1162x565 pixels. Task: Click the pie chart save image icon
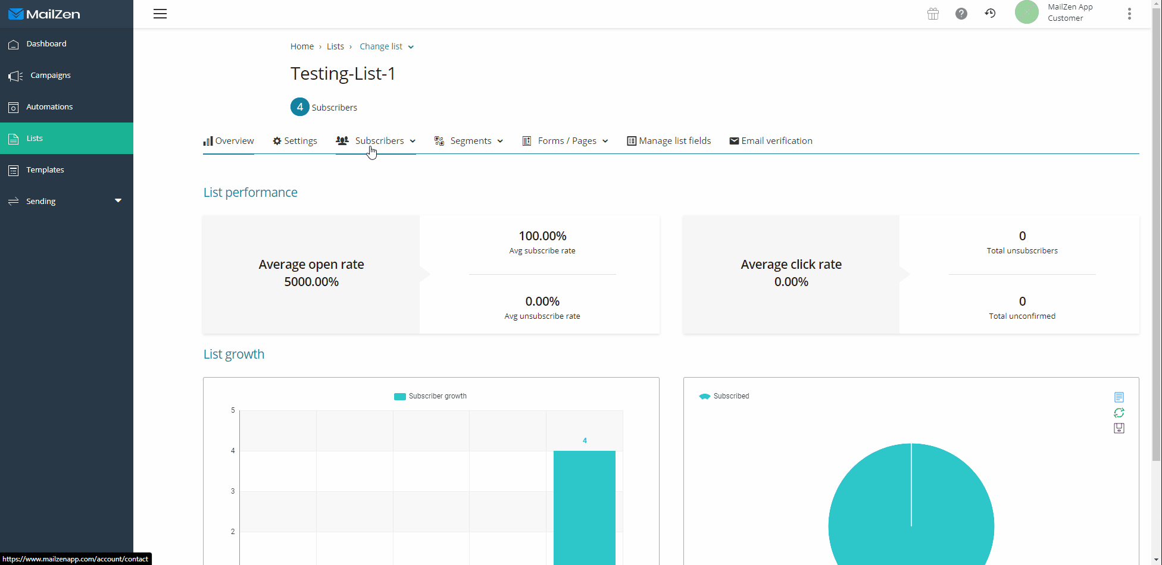(1119, 428)
